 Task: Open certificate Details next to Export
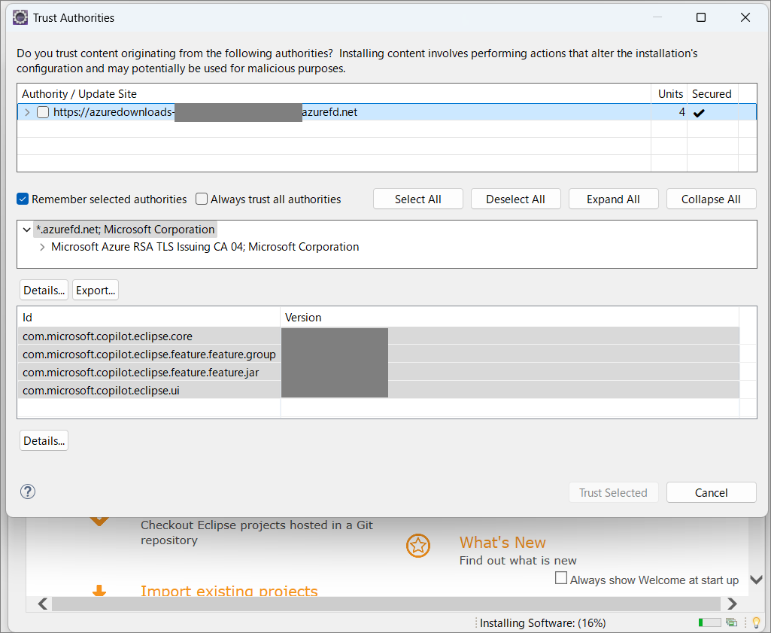coord(44,291)
